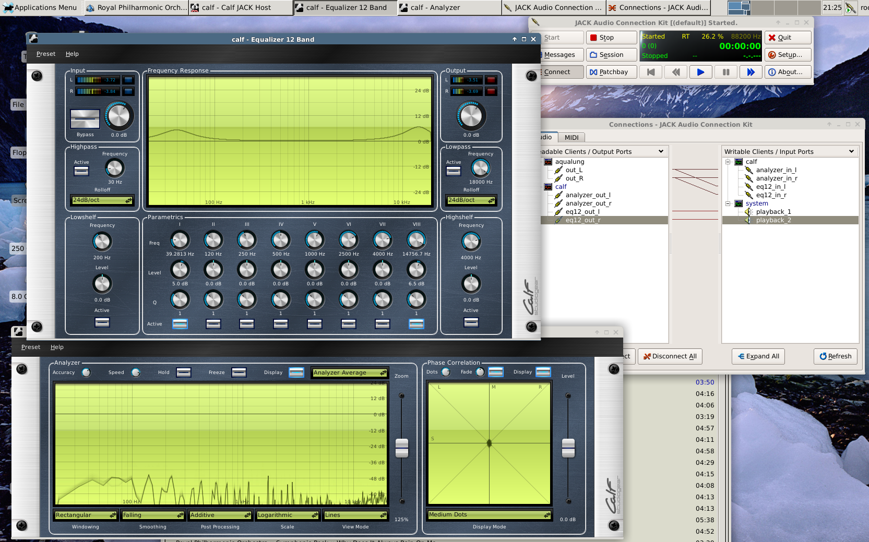This screenshot has width=869, height=542.
Task: Open the Logarithmic scale dropdown
Action: 288,515
